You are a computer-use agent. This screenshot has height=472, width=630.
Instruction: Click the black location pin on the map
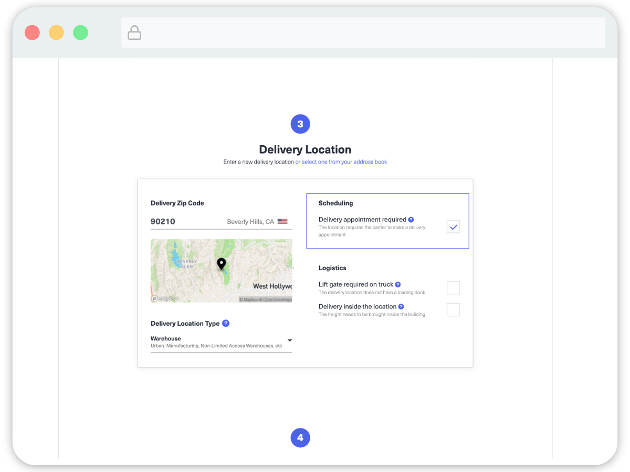(222, 264)
